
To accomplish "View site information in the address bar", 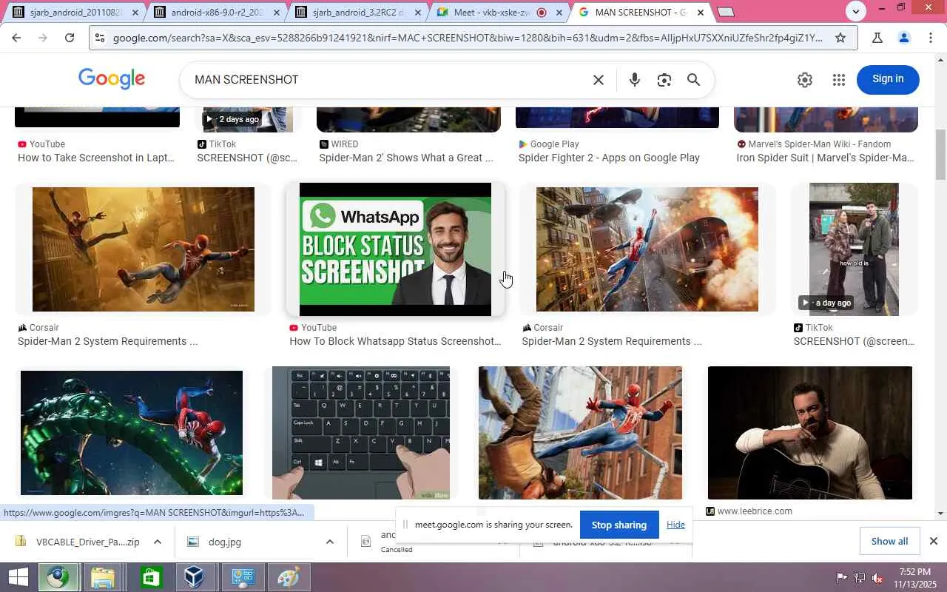I will point(100,38).
